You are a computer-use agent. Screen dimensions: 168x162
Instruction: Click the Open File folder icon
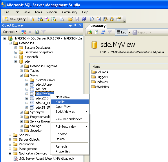(70, 19)
